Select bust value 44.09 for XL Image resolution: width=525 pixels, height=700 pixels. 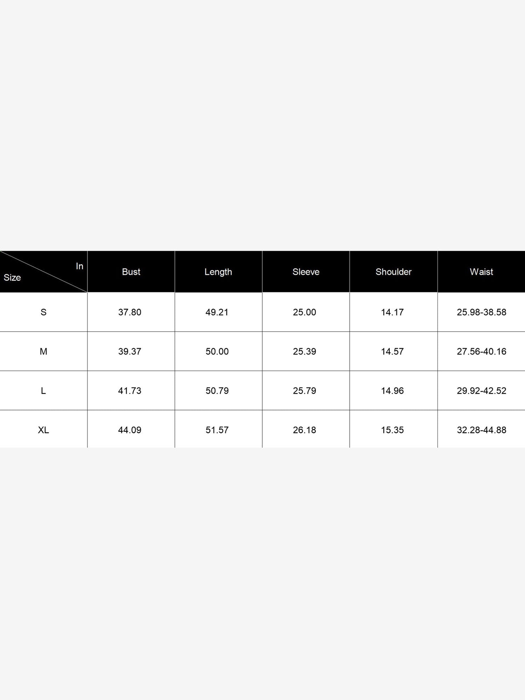[x=130, y=430]
